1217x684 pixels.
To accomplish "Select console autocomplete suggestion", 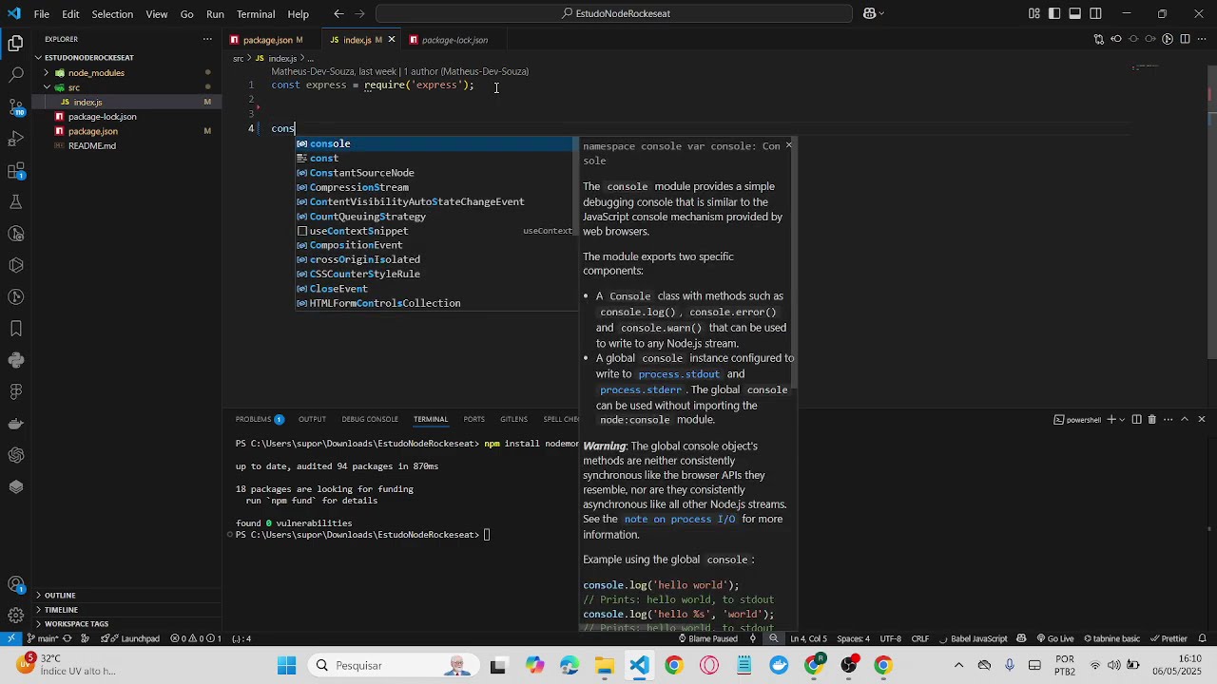I will (x=435, y=143).
